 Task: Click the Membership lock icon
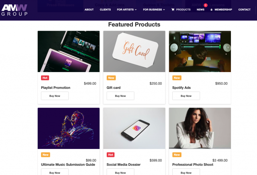click(211, 10)
